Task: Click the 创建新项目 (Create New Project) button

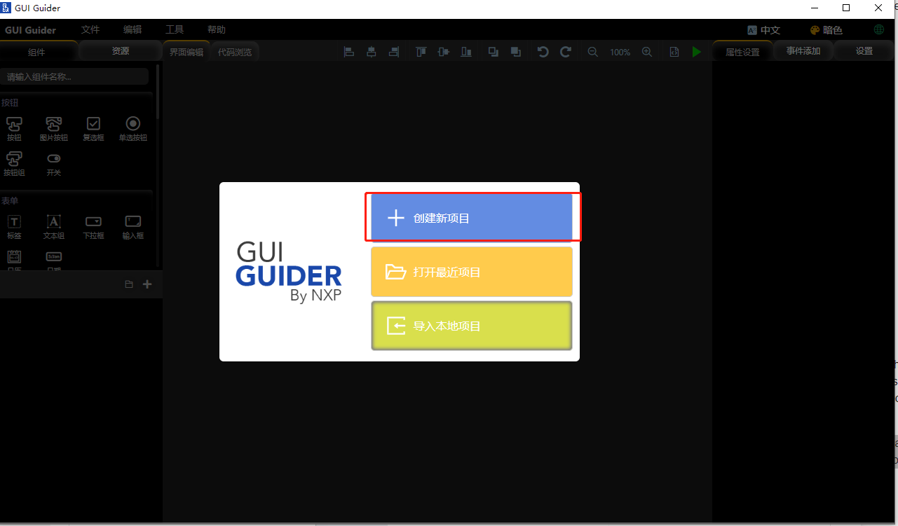Action: click(472, 217)
